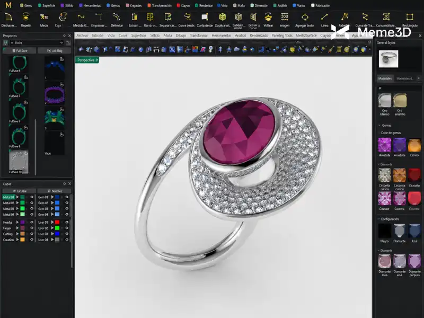The height and width of the screenshot is (318, 424).
Task: Click the arrow beside Gem 02 layer
Action: click(52, 203)
